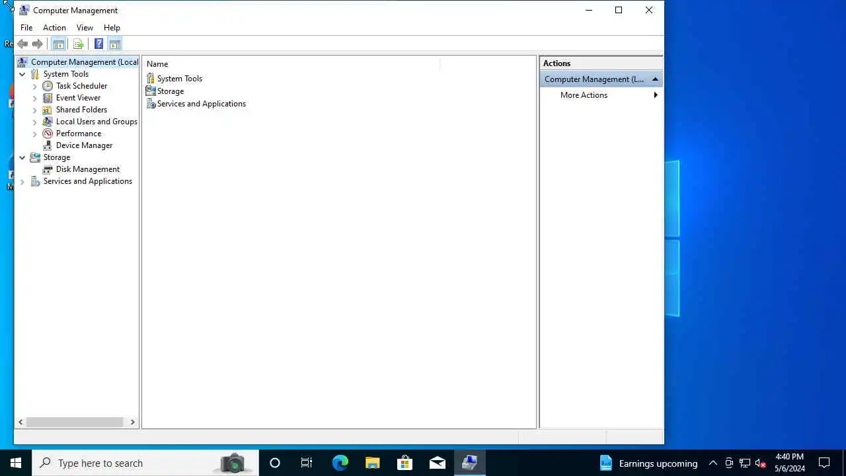Select Disk Management icon in tree

tap(48, 169)
